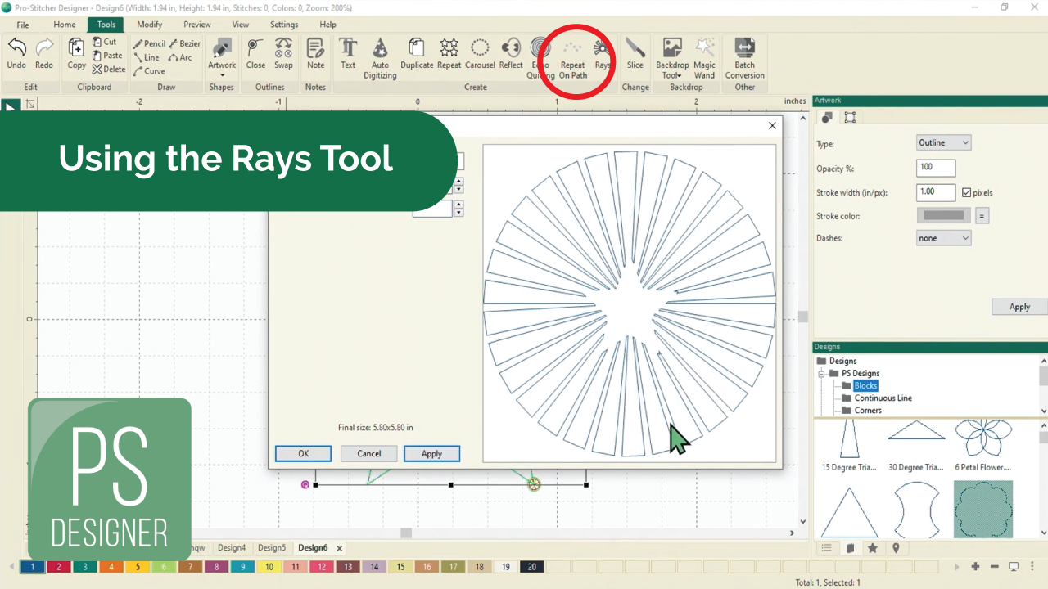Collapse the PS Designs tree node
The image size is (1048, 589).
click(x=822, y=374)
